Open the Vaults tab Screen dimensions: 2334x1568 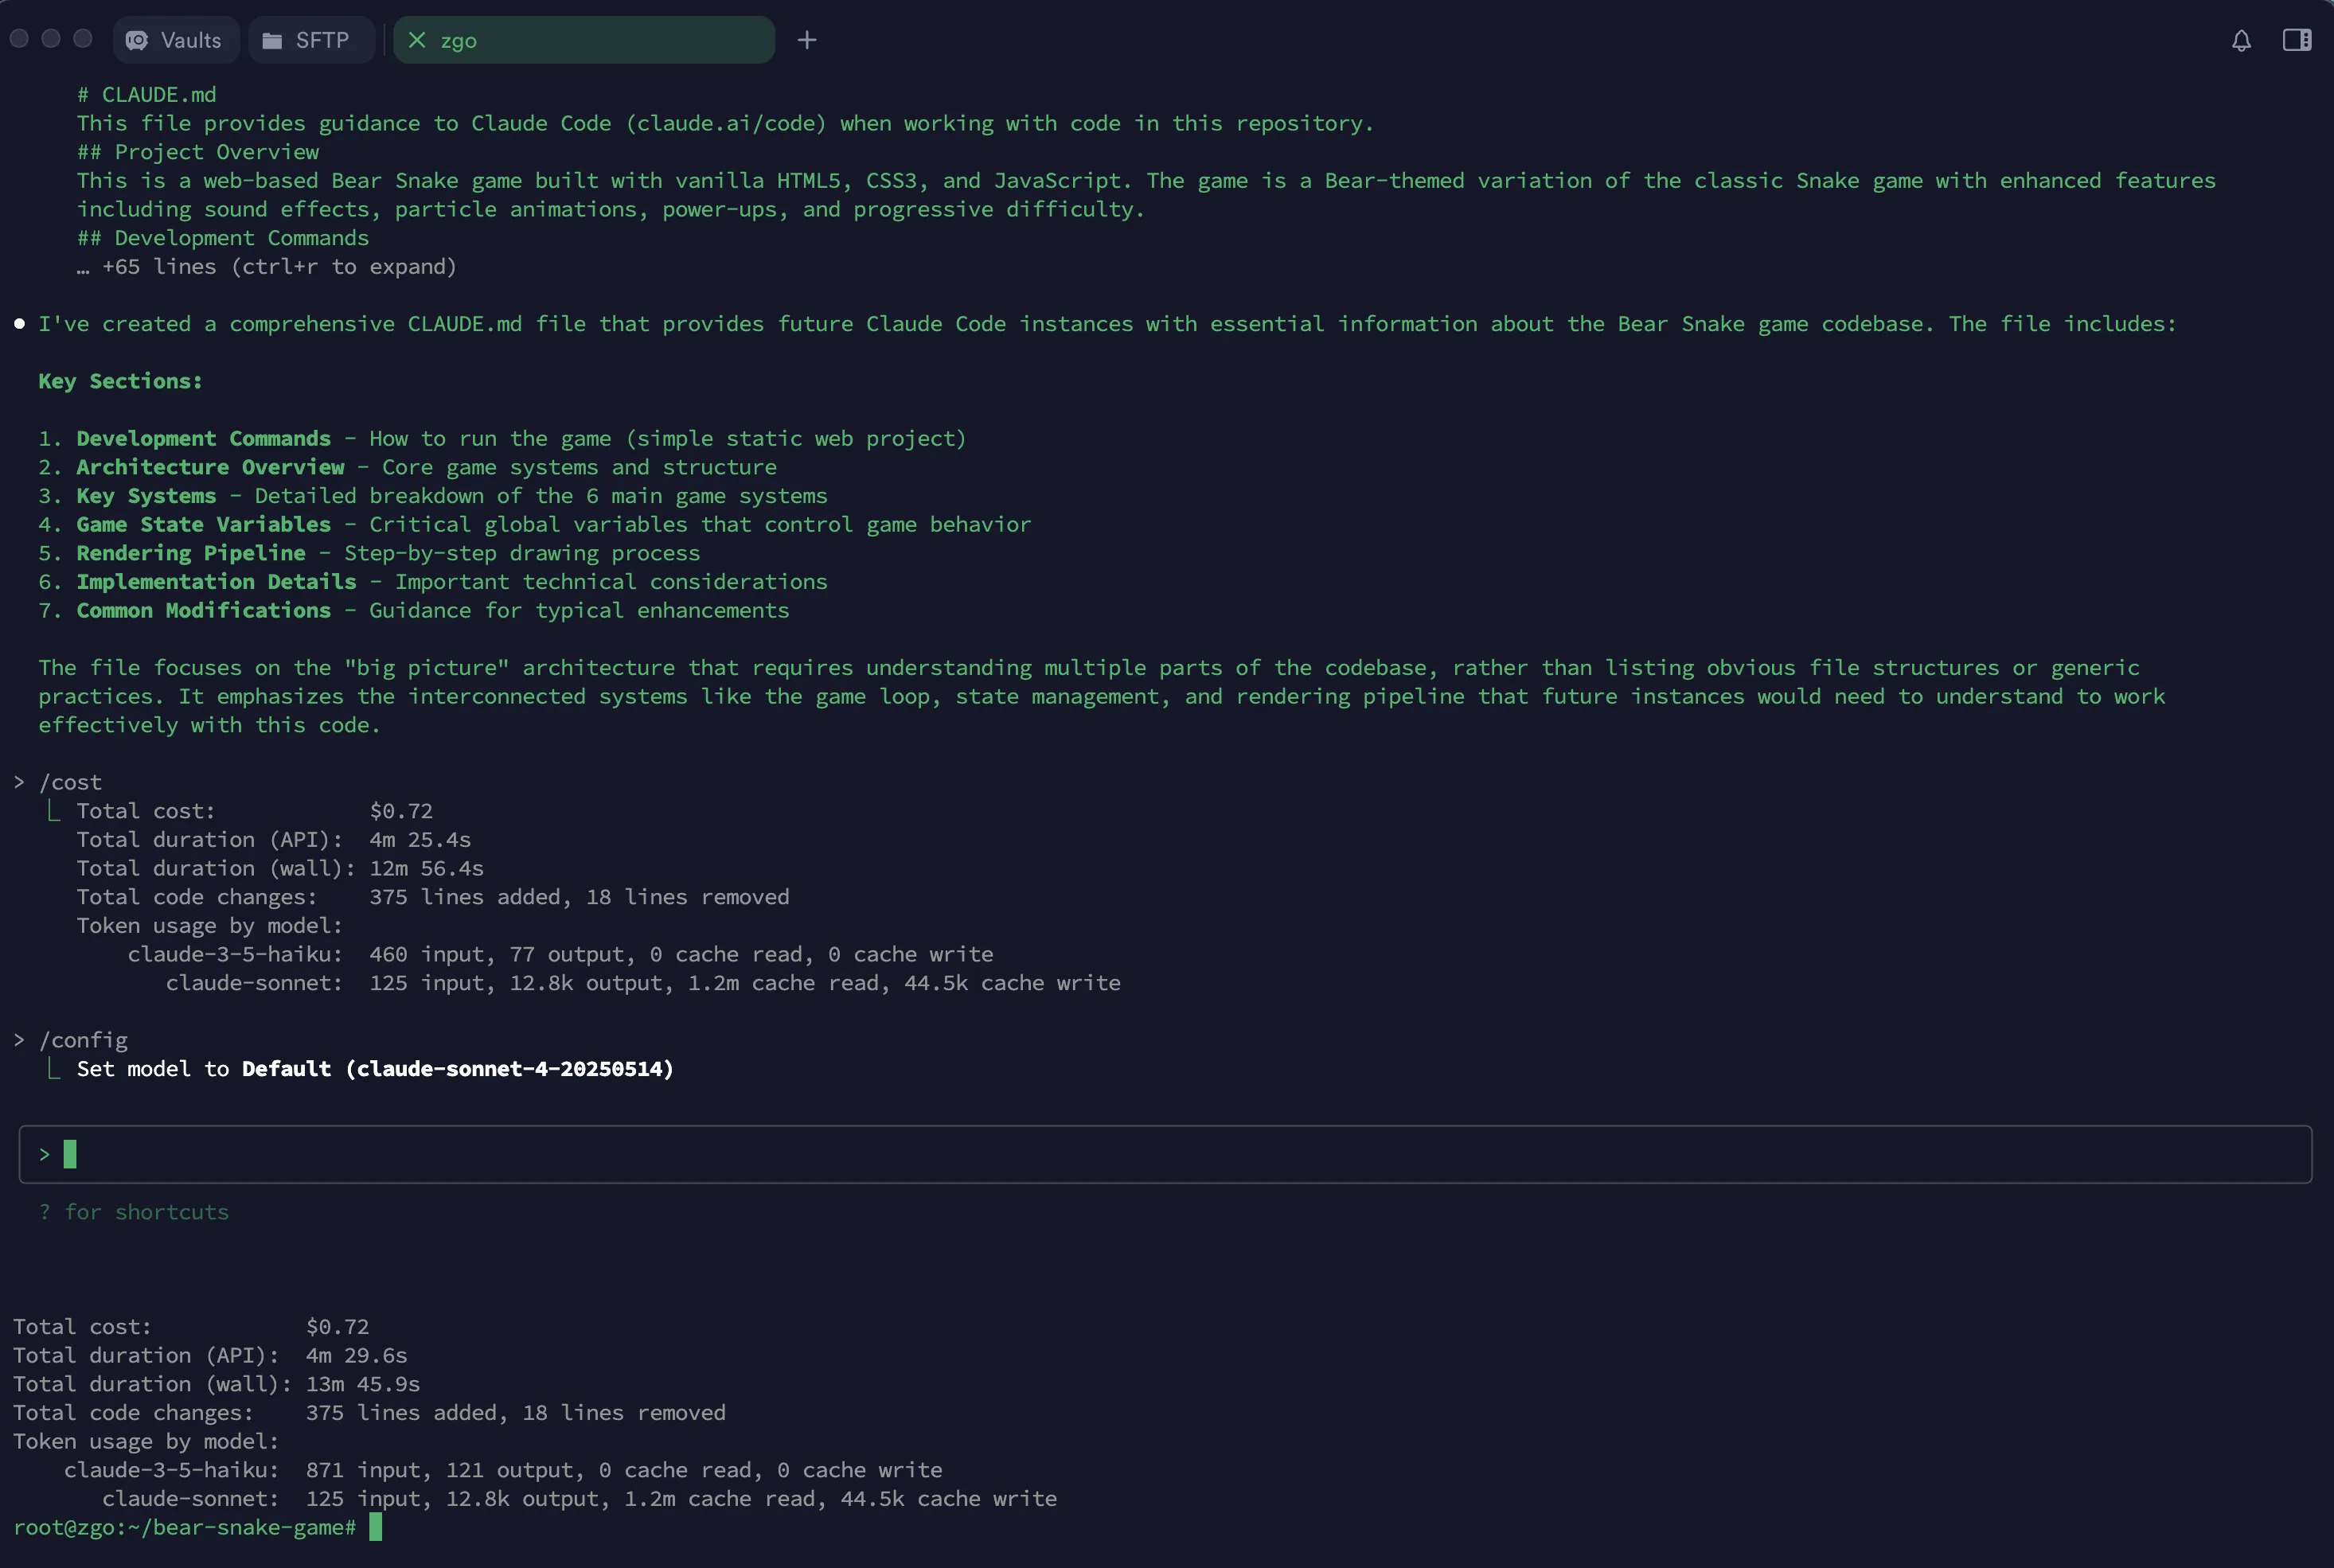(175, 40)
